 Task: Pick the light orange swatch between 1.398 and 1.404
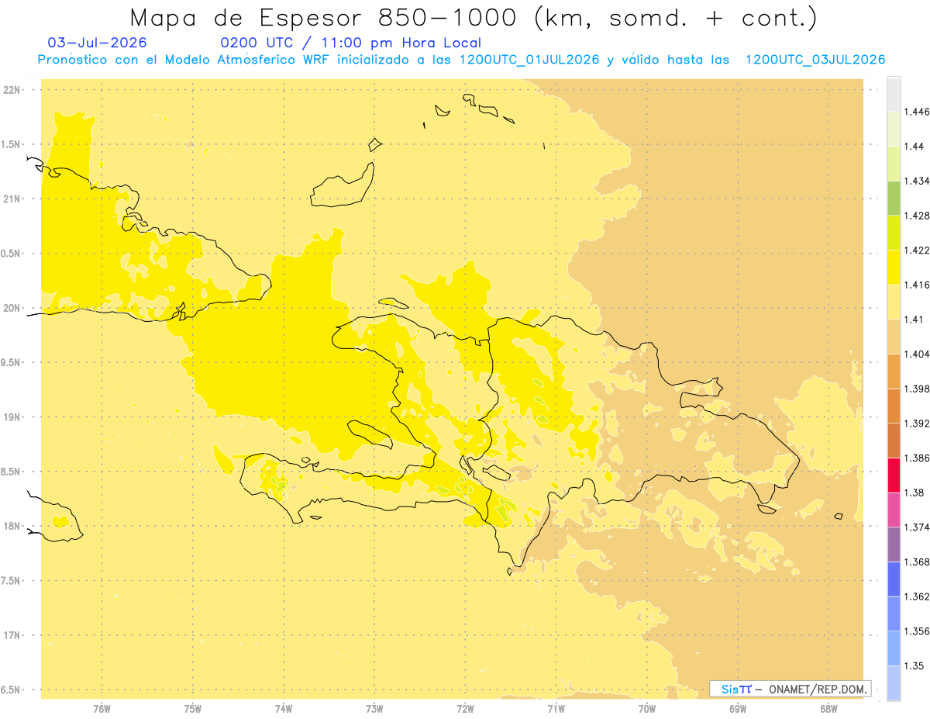coord(894,371)
